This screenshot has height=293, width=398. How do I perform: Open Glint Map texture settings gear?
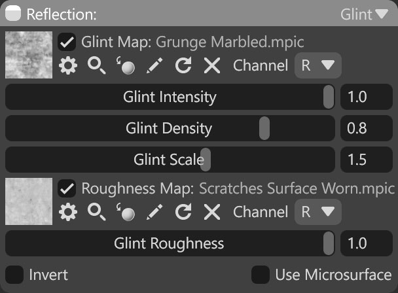point(68,65)
